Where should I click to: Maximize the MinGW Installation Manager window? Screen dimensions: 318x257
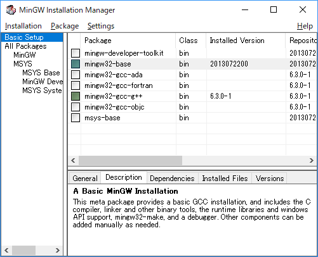[x=274, y=9]
